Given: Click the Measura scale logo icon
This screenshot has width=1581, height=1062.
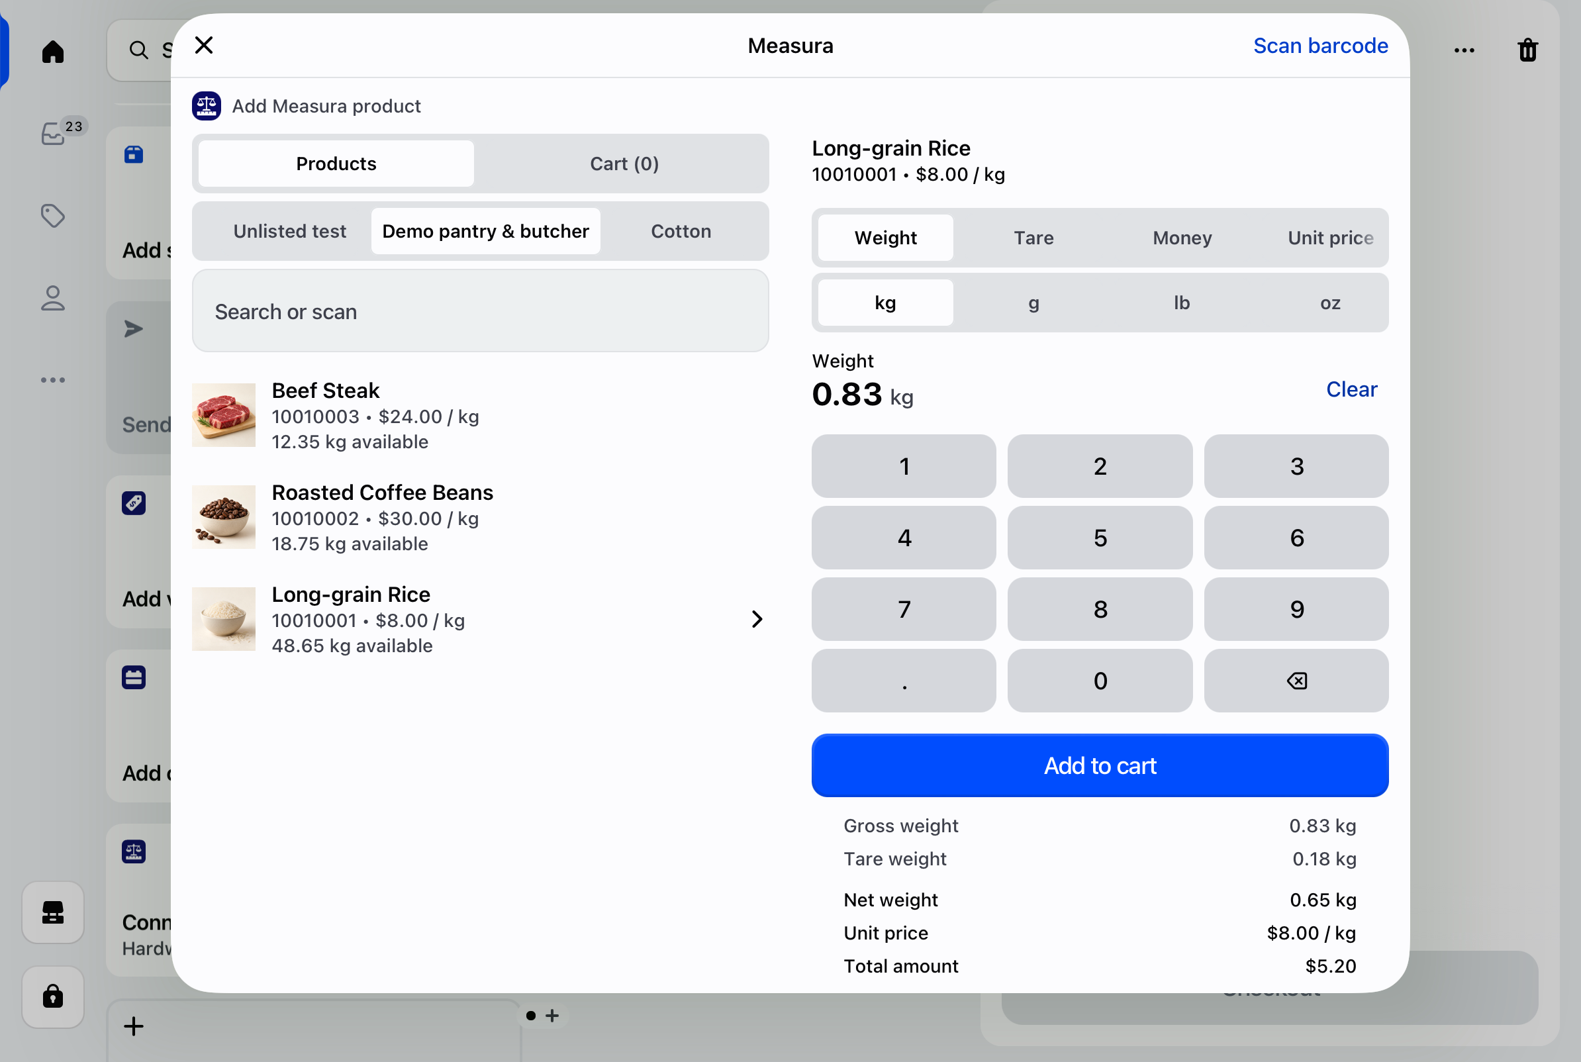Looking at the screenshot, I should tap(207, 106).
